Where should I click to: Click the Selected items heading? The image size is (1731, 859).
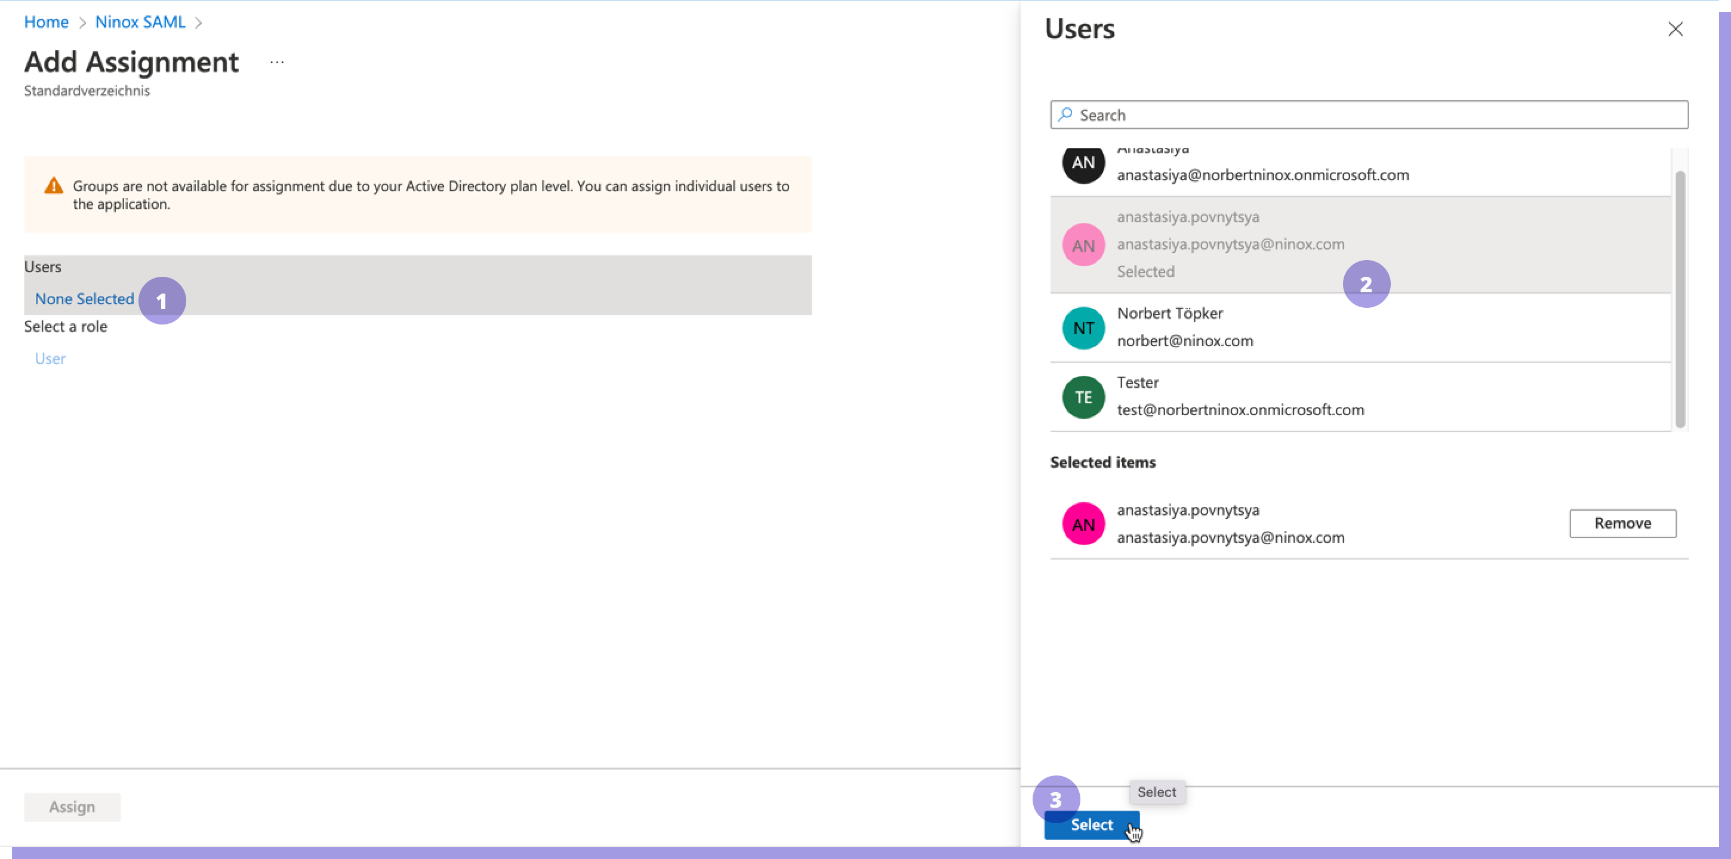click(1102, 462)
